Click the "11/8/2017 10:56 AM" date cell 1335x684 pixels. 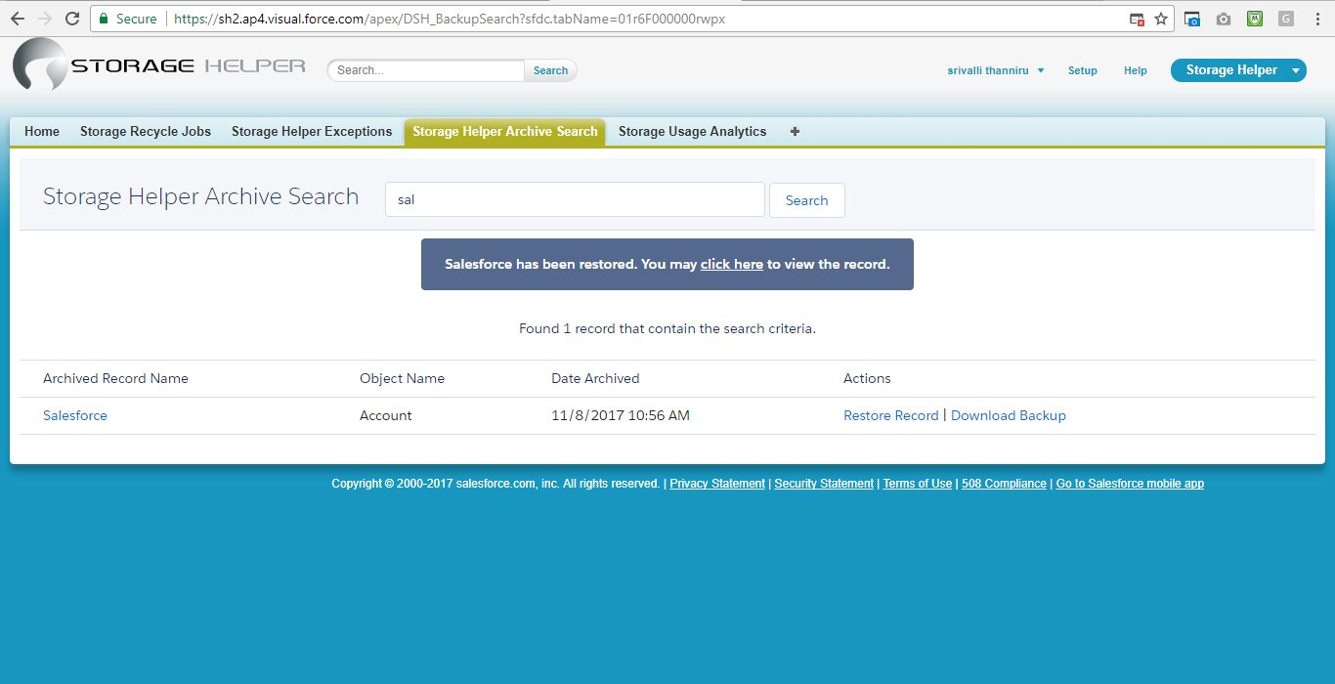621,415
